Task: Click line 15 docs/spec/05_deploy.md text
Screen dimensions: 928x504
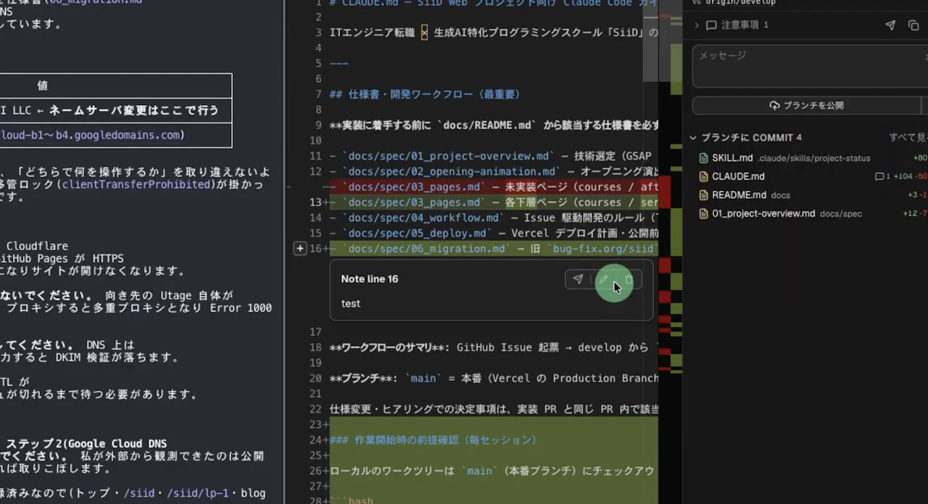Action: click(494, 234)
